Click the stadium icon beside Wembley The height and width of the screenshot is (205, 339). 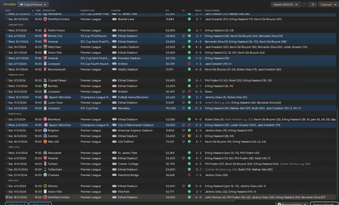pyautogui.click(x=114, y=108)
